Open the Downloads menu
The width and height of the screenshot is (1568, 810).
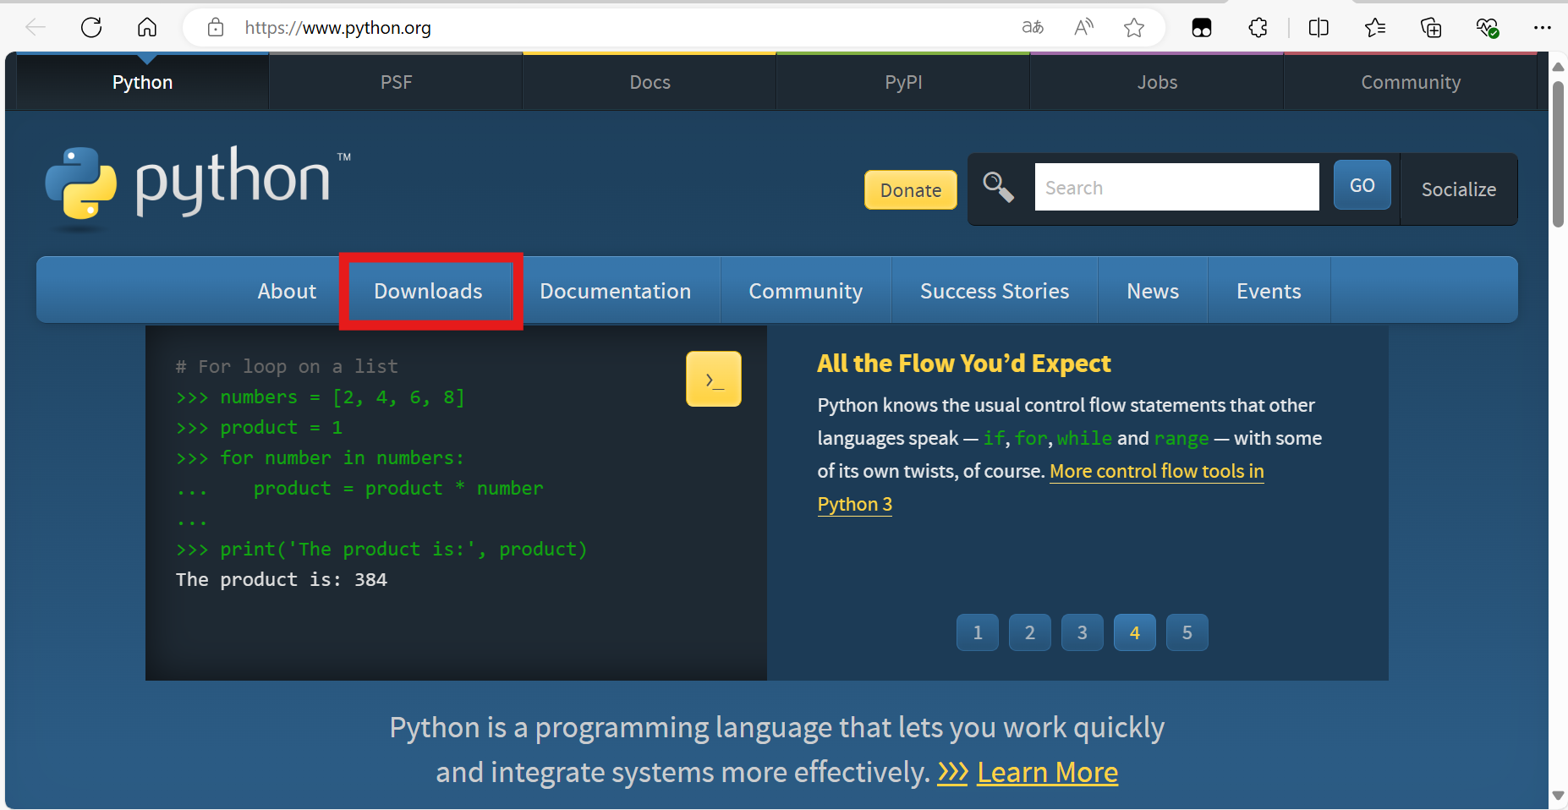429,291
